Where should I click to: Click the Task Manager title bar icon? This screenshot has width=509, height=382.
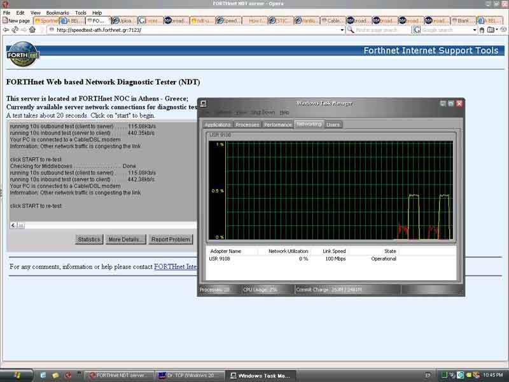pos(204,104)
